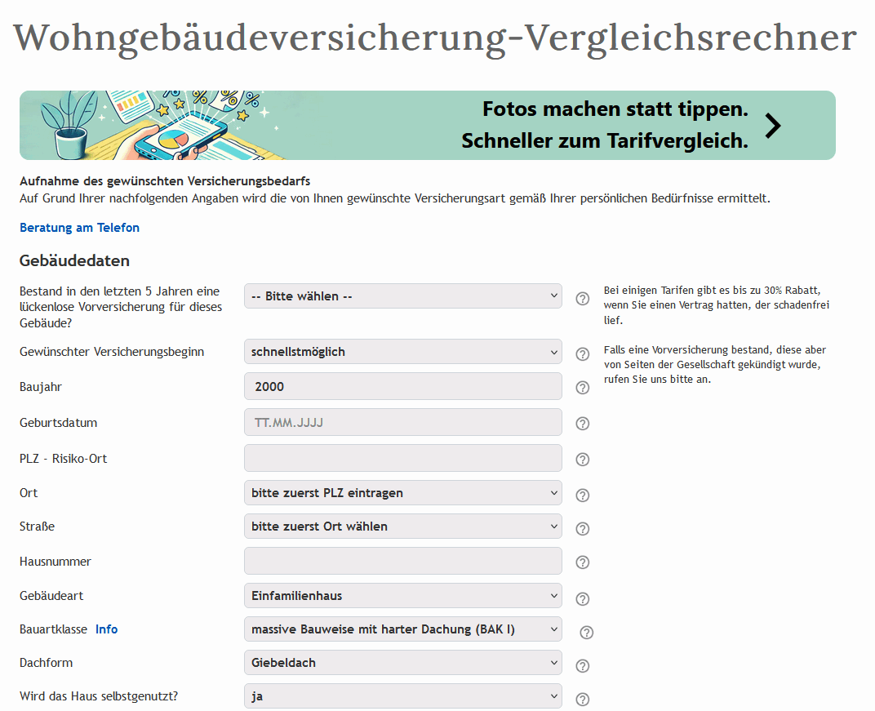
Task: Show help icon next to Ort dropdown
Action: (x=582, y=495)
